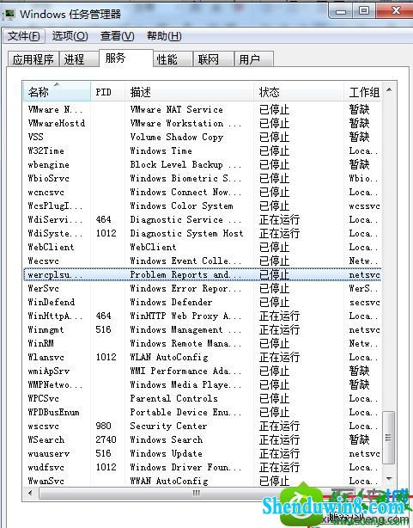Click the vertical scrollbar up arrow
413x528 pixels.
point(389,89)
